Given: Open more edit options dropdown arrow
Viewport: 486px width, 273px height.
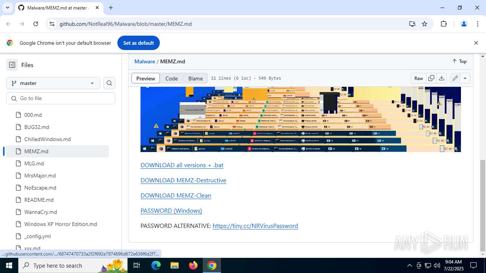Looking at the screenshot, I should pos(465,78).
